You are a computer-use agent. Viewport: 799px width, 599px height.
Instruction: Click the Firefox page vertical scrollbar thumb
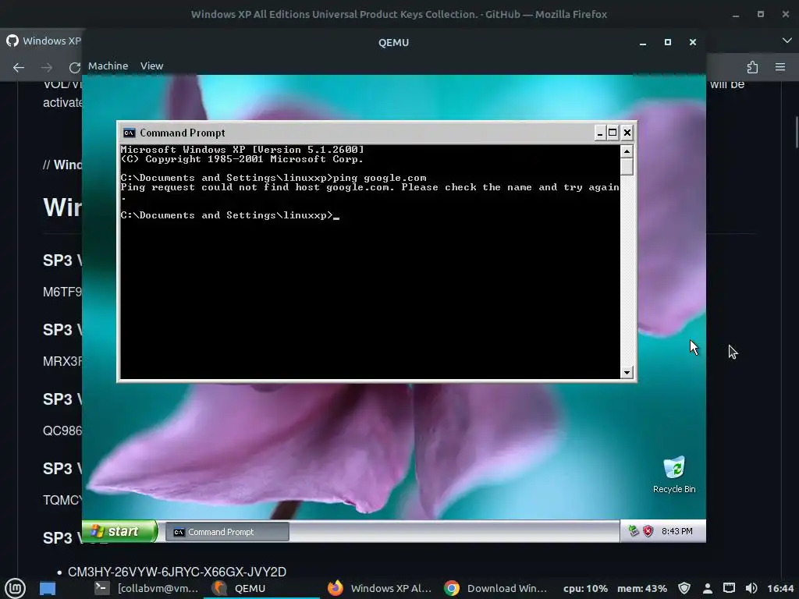797,132
